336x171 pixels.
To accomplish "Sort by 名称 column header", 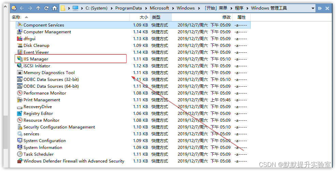I will 70,17.
